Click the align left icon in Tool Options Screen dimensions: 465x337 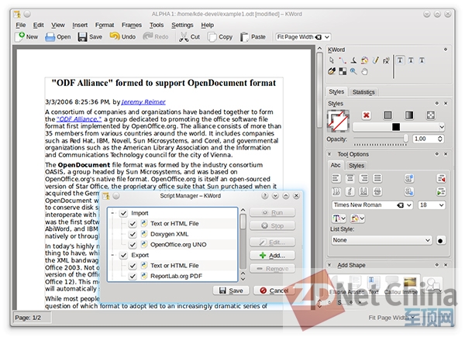(336, 178)
